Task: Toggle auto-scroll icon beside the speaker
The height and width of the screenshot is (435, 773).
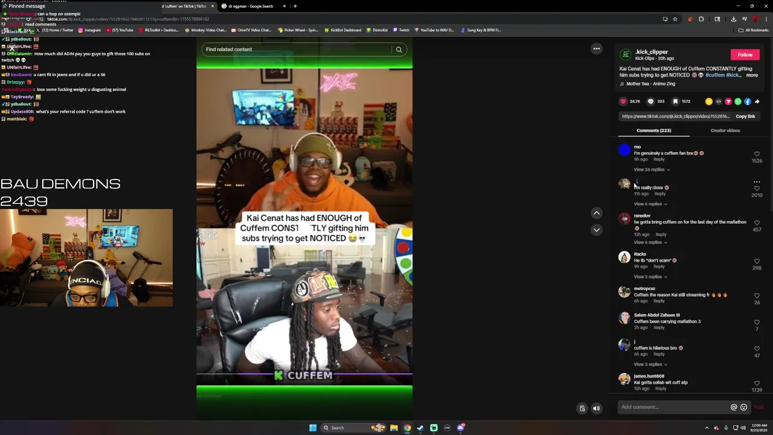Action: (582, 408)
